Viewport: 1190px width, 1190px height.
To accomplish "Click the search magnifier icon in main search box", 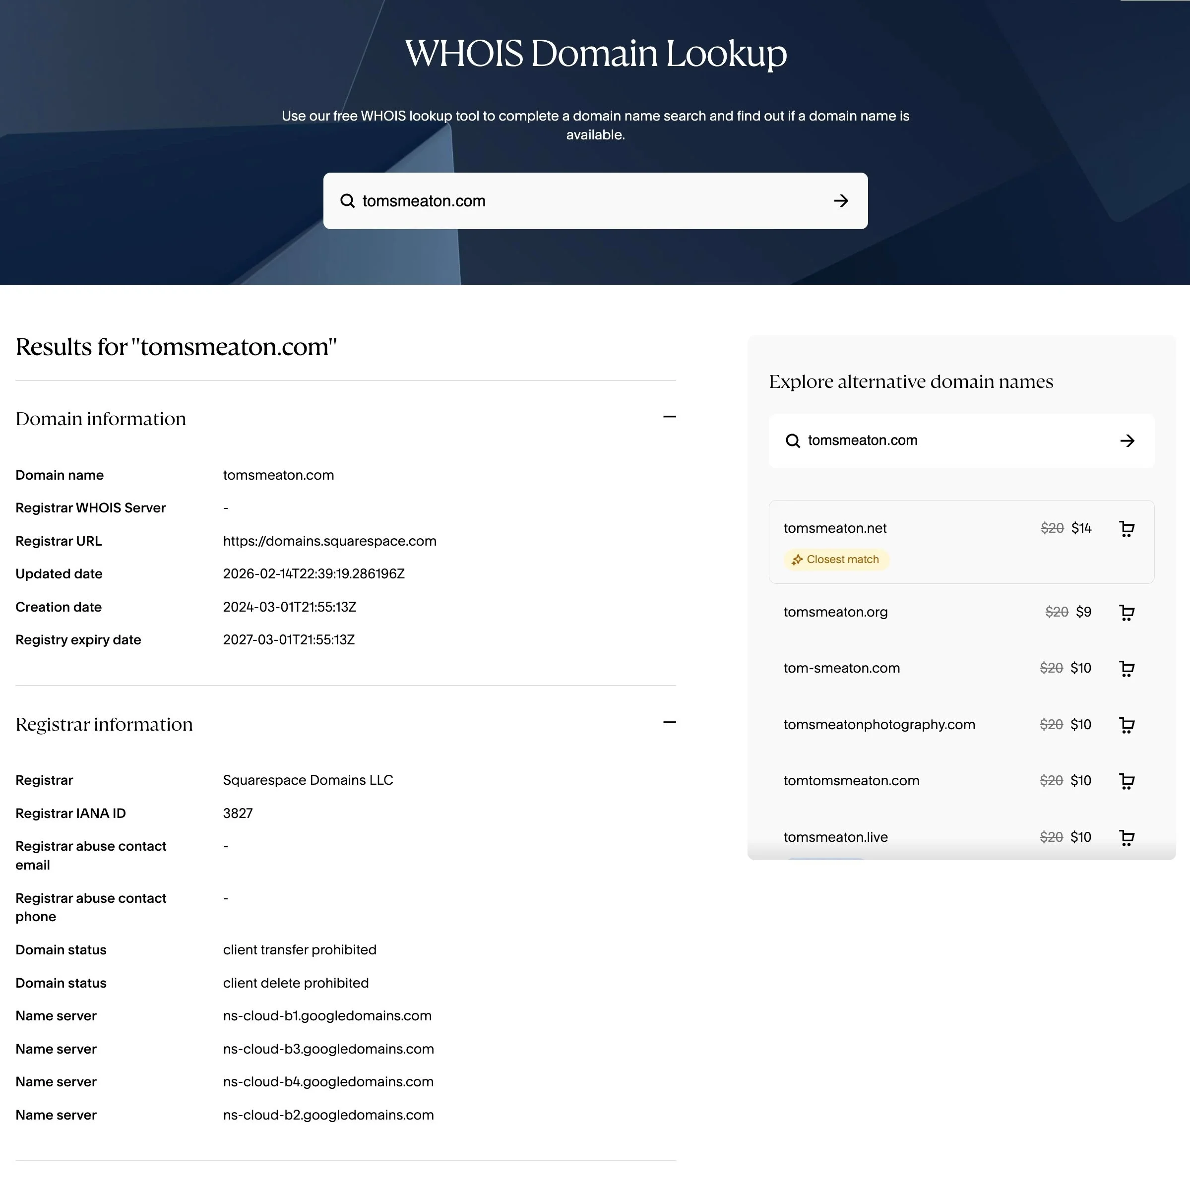I will 347,201.
